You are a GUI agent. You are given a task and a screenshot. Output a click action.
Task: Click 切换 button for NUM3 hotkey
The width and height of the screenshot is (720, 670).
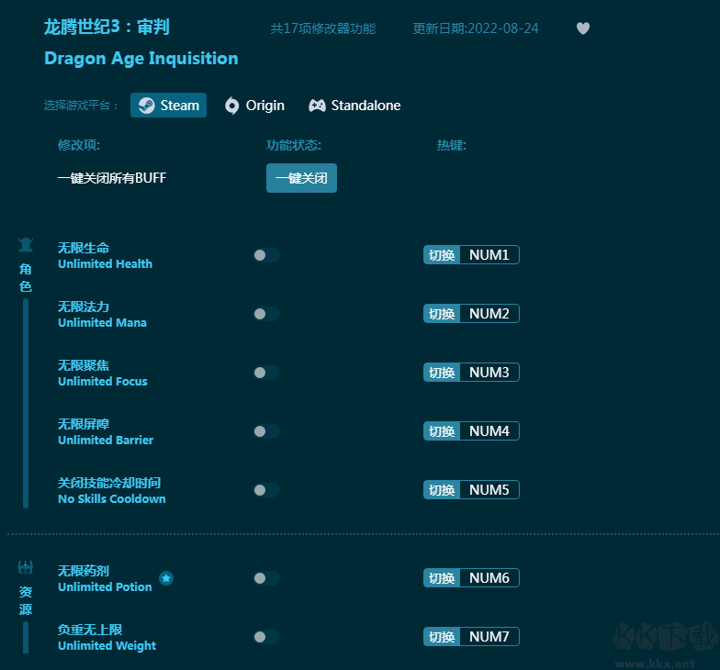click(442, 373)
